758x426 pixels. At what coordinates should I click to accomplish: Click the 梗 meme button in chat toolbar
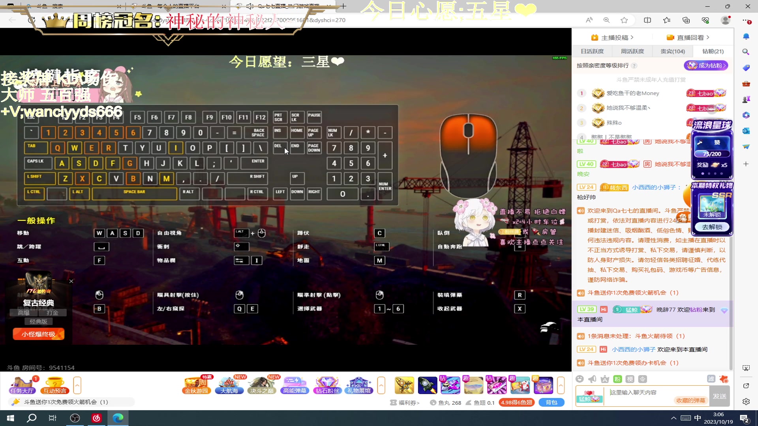tap(630, 379)
